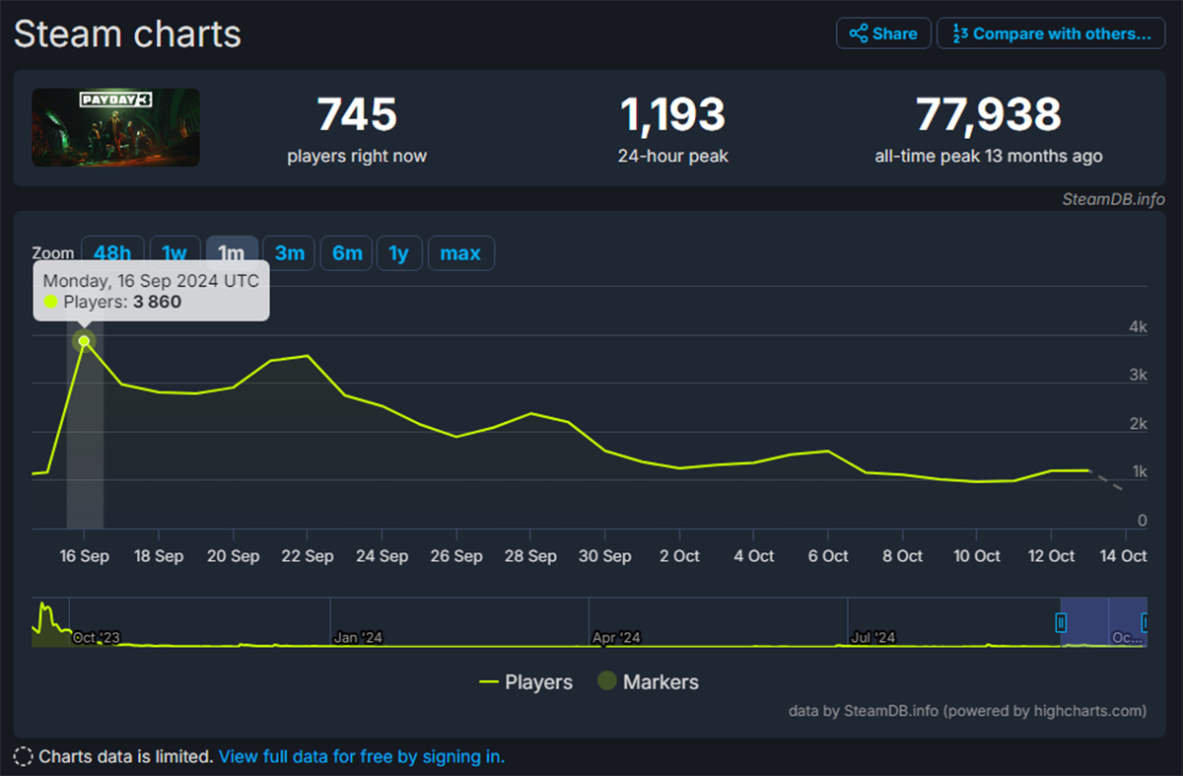Open View full data sign-in link

point(361,757)
